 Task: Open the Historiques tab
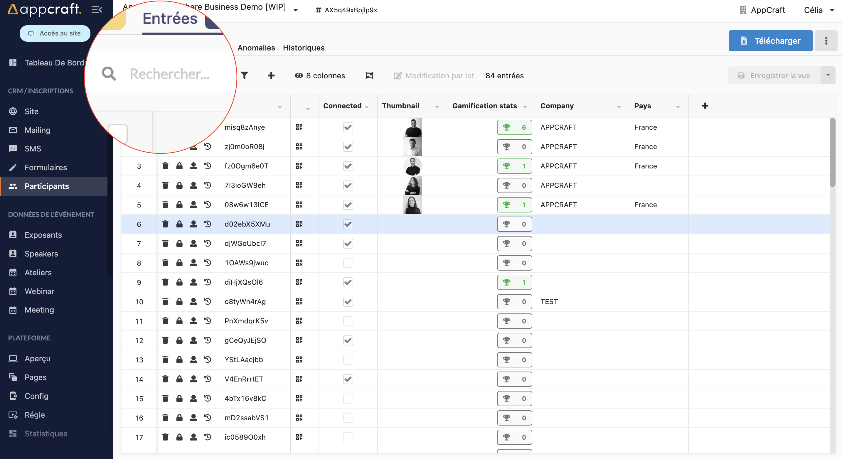[x=303, y=48]
